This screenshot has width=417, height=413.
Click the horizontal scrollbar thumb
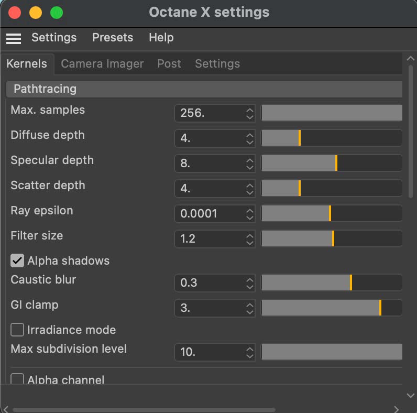(144, 410)
